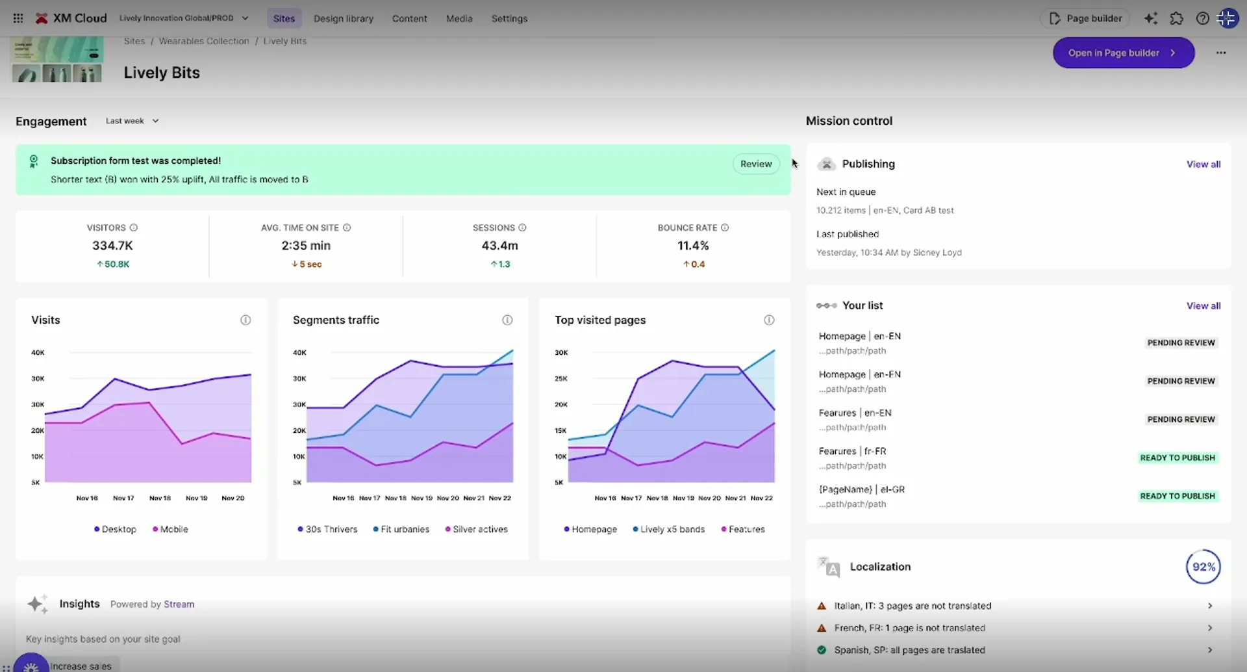
Task: Click the extensions puzzle icon in top bar
Action: pyautogui.click(x=1177, y=18)
